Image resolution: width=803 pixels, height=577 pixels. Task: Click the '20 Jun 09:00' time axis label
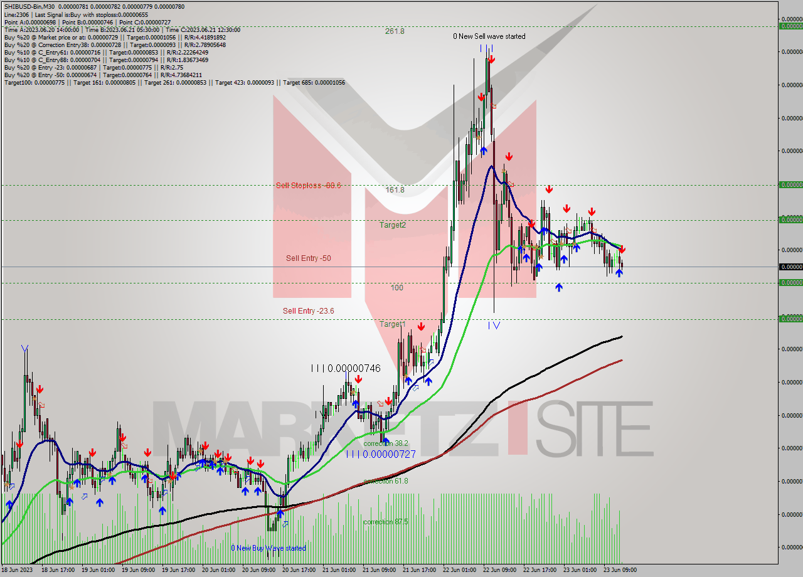(x=258, y=570)
